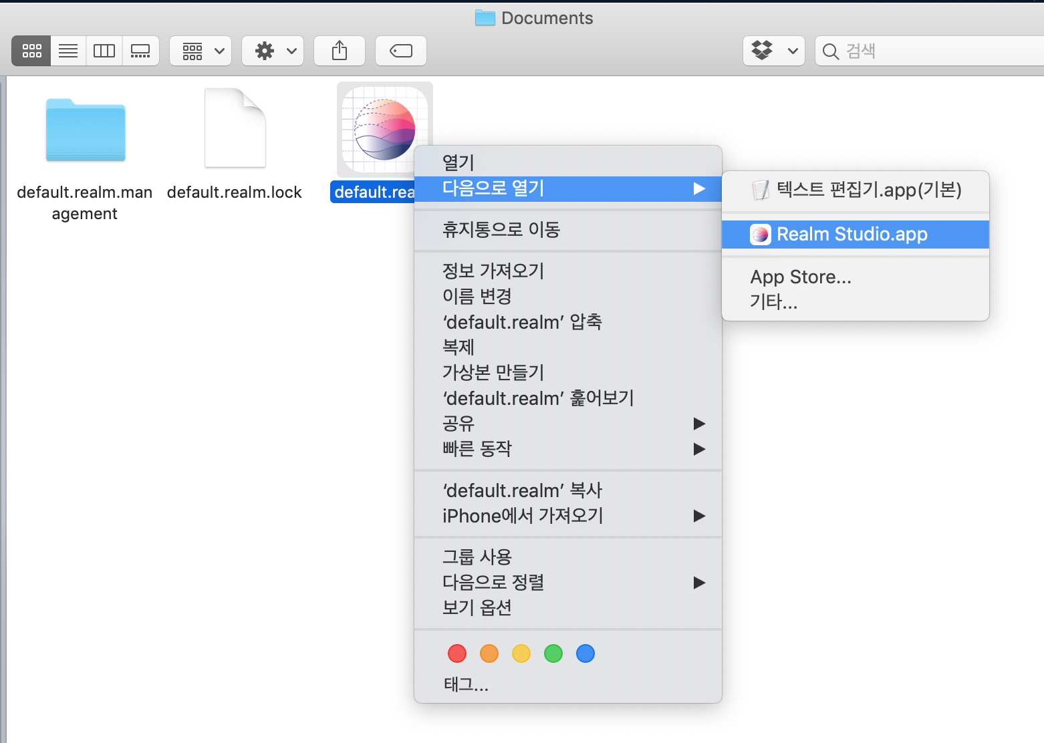Click the search magnifier icon
The width and height of the screenshot is (1044, 743).
830,51
